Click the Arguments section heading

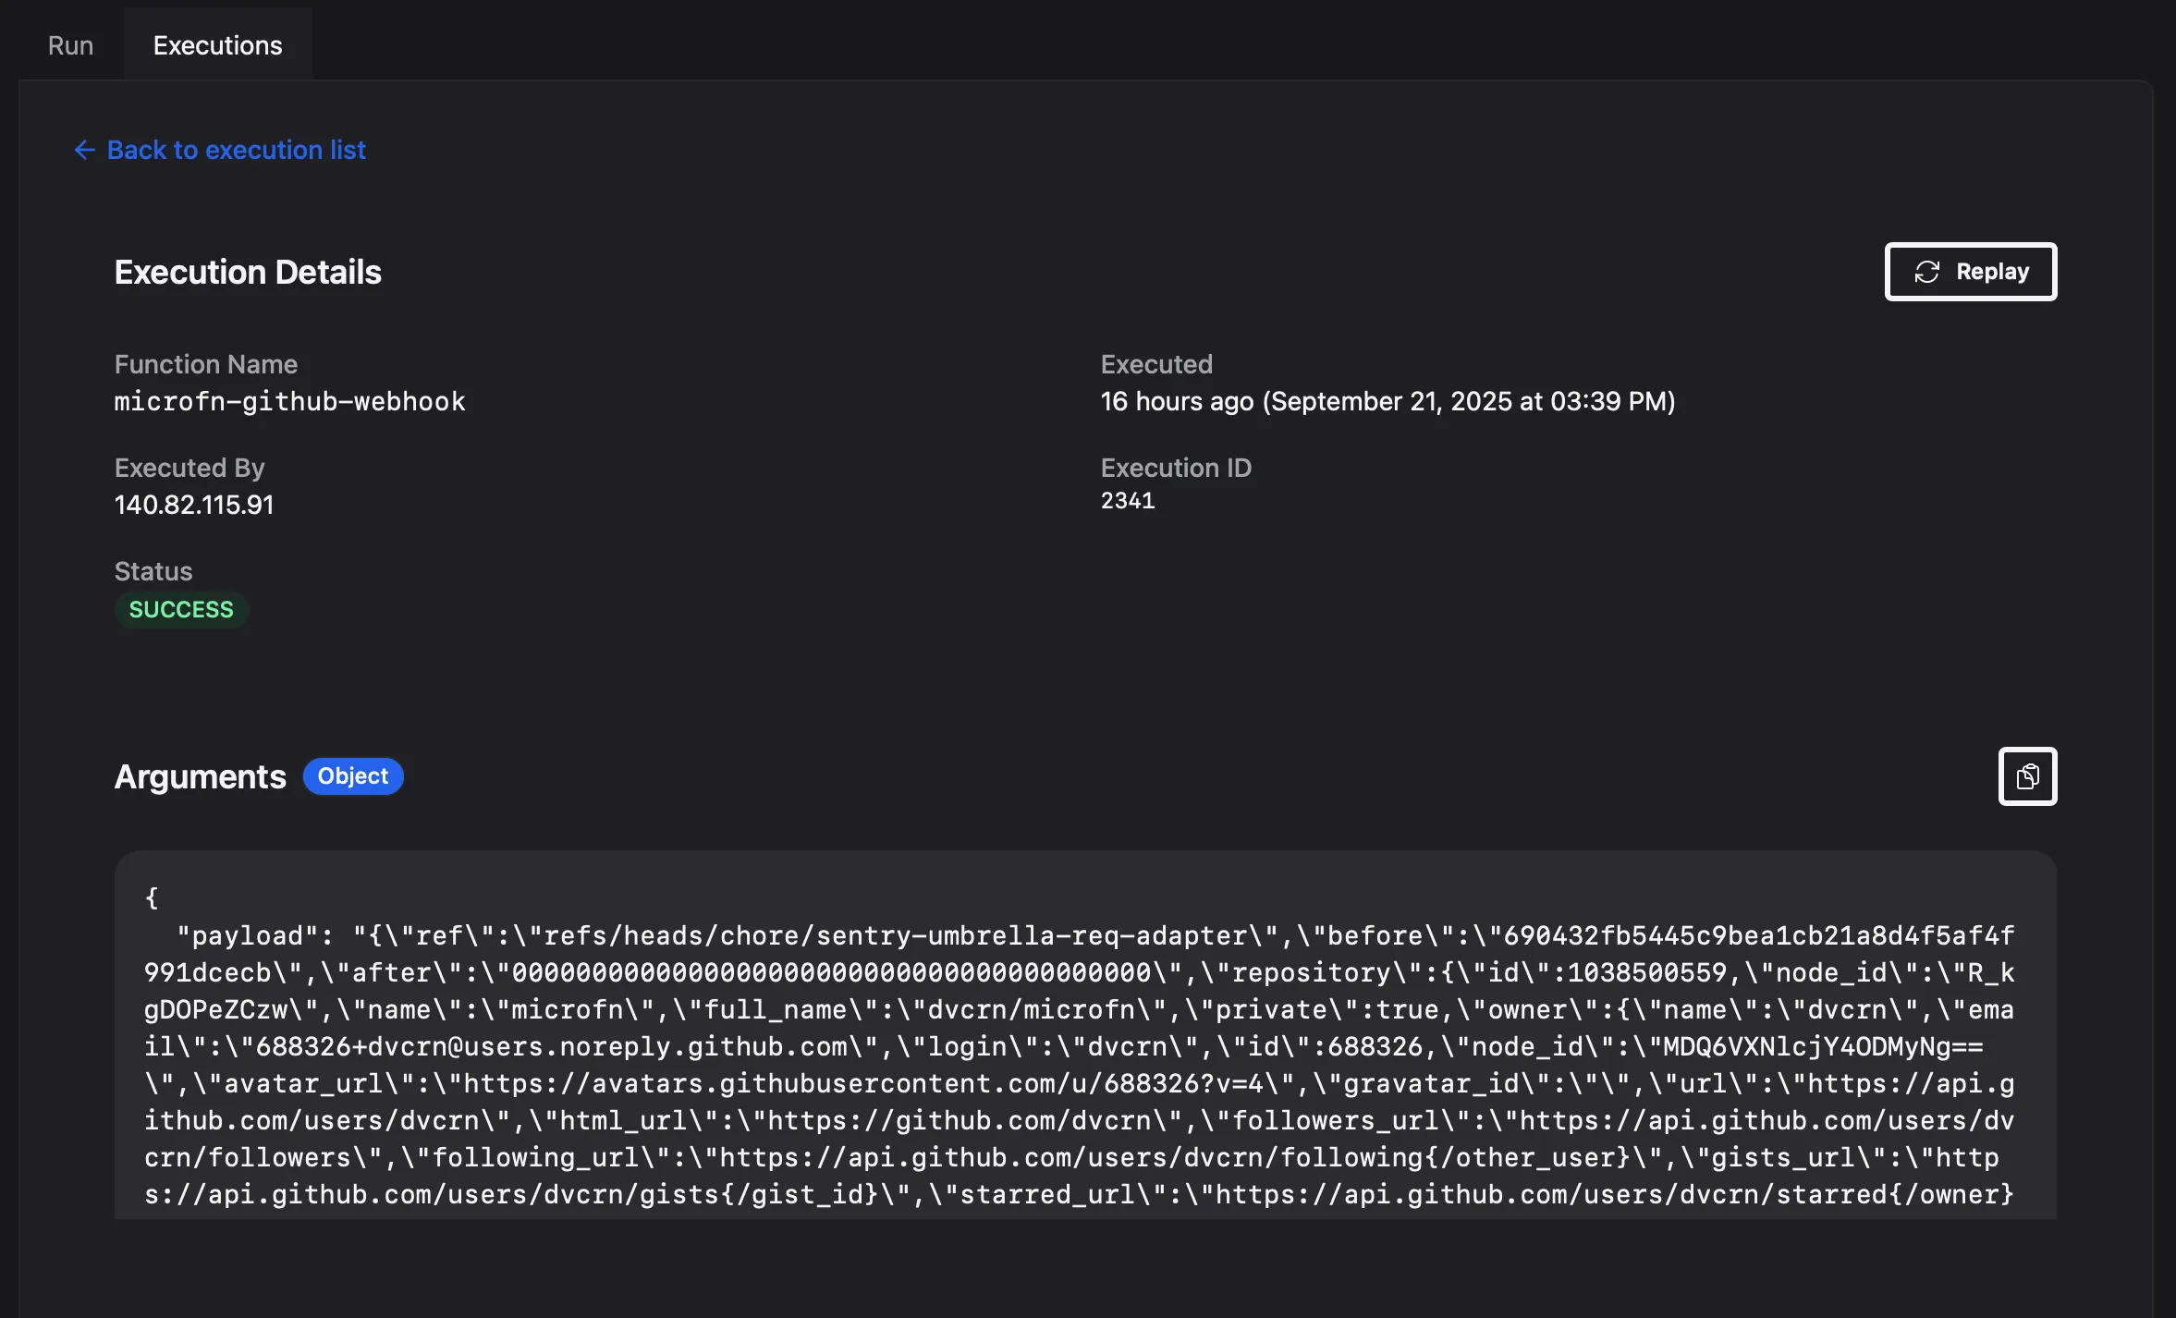tap(200, 776)
